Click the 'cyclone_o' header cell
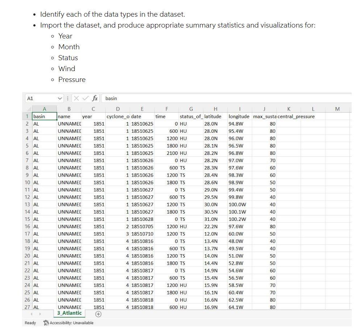Viewport: 360px width, 330px height. (118, 116)
